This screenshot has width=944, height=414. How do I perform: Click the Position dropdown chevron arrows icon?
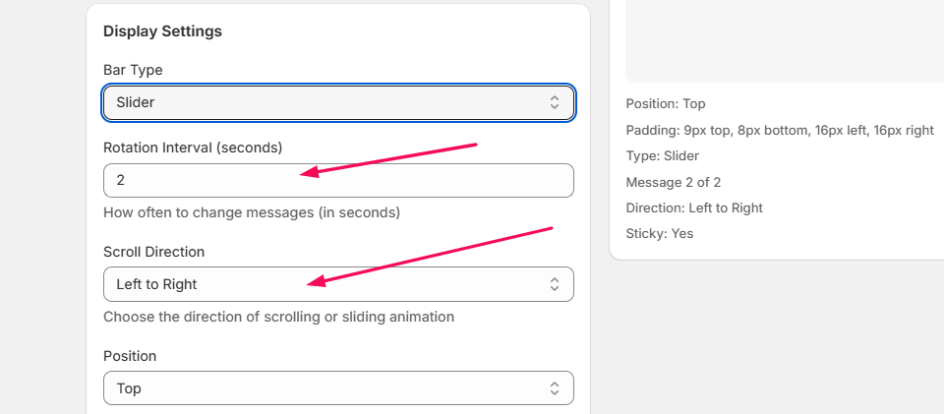click(x=555, y=388)
